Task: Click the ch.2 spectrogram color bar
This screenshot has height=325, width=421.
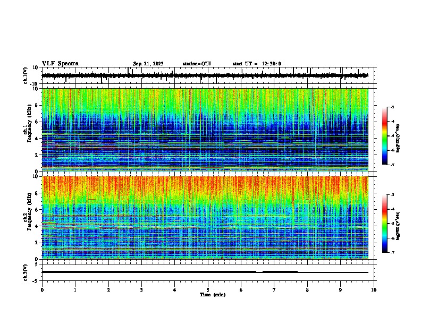Action: 385,224
